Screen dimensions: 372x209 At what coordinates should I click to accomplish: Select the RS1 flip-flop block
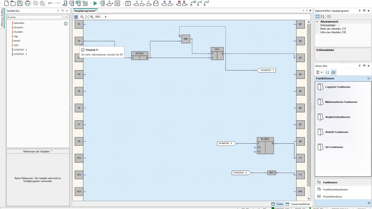pyautogui.click(x=217, y=54)
